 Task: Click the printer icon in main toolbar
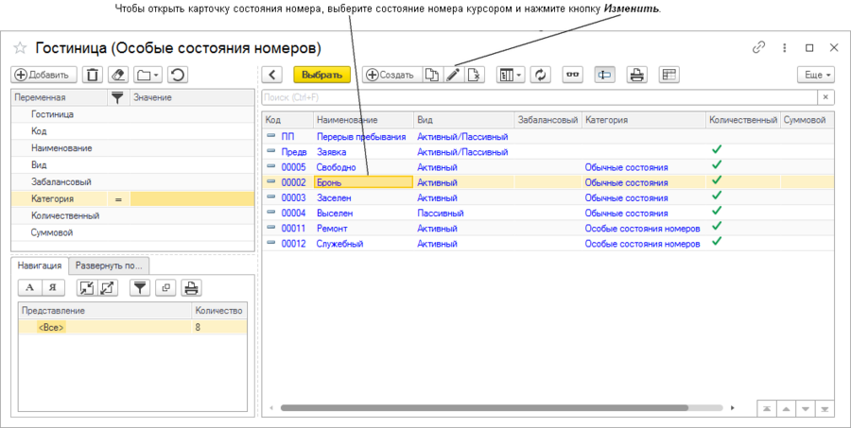click(x=636, y=75)
